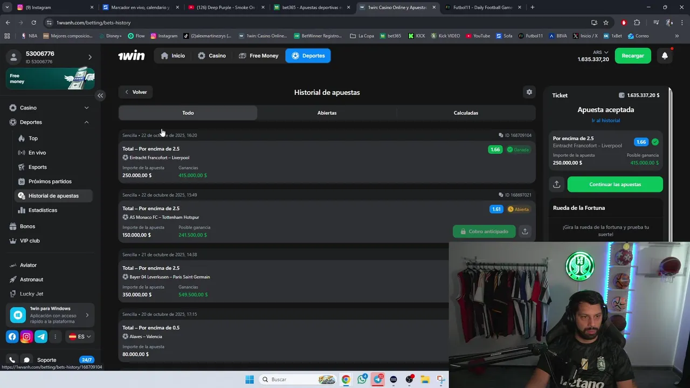
Task: Show hidden bookmarks with the overflow chevron
Action: (677, 36)
